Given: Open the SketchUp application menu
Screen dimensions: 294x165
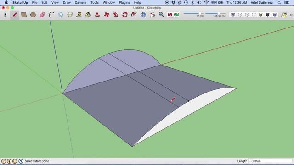Looking at the screenshot, I should [x=20, y=3].
